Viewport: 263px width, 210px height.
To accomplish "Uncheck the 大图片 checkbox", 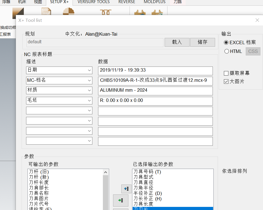I will [226, 82].
